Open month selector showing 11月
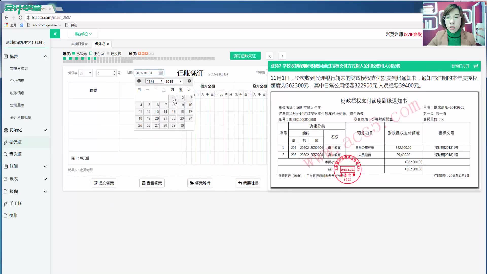 154,81
